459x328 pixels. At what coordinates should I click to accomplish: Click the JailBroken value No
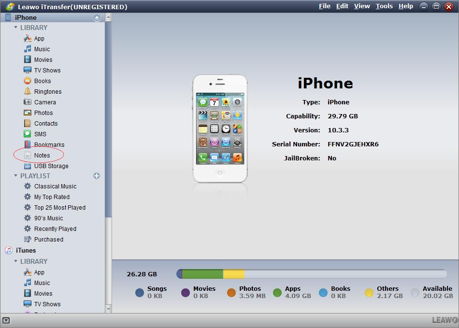tap(331, 158)
